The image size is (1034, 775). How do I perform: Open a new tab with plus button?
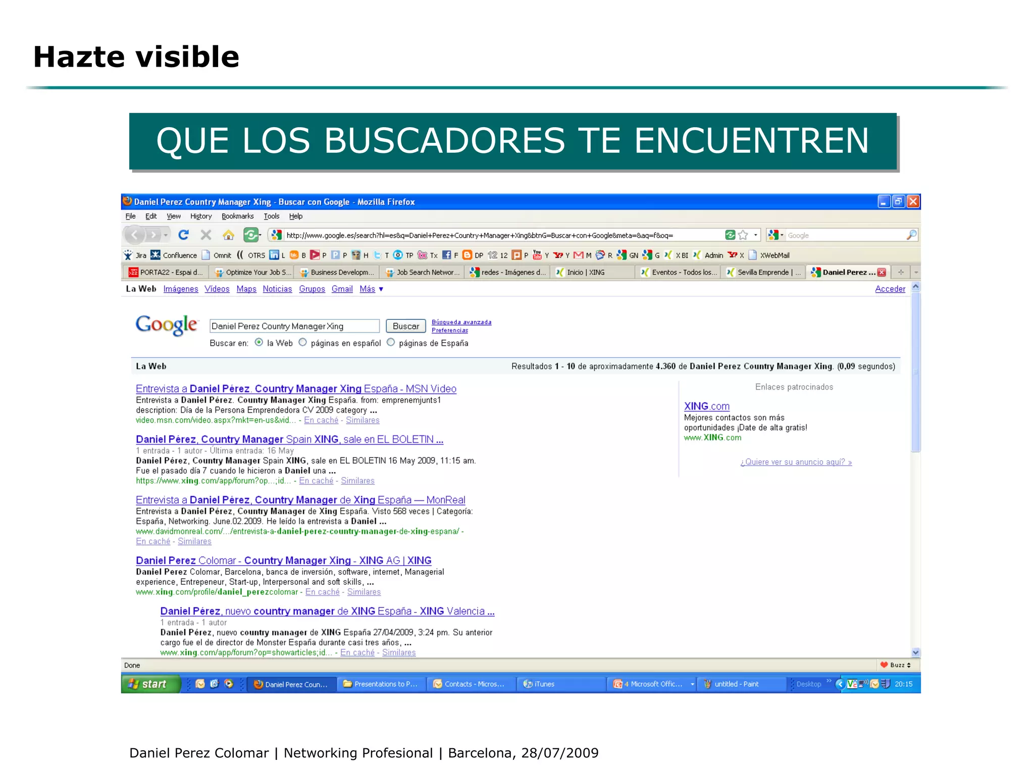pos(901,272)
